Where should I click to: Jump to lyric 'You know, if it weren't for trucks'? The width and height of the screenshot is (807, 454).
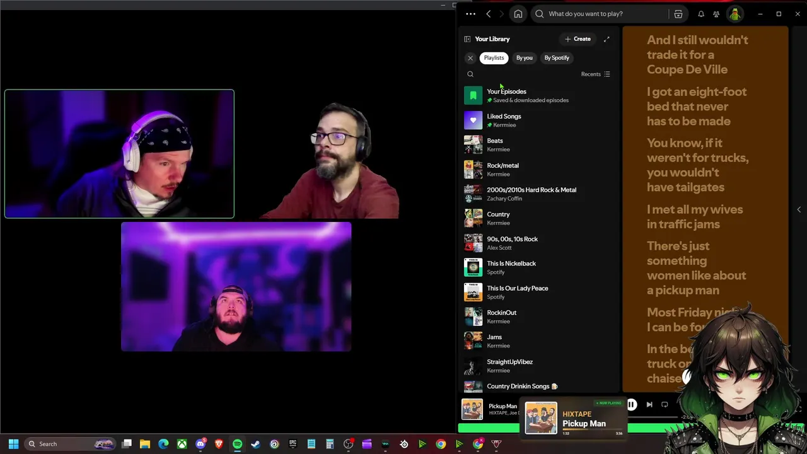coord(697,165)
